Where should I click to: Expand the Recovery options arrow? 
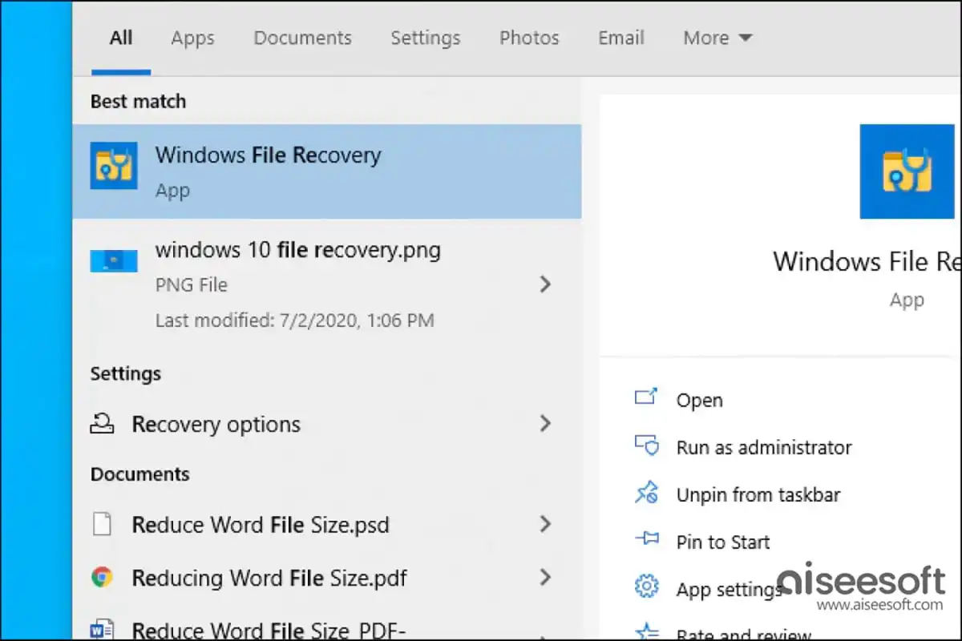(x=546, y=423)
